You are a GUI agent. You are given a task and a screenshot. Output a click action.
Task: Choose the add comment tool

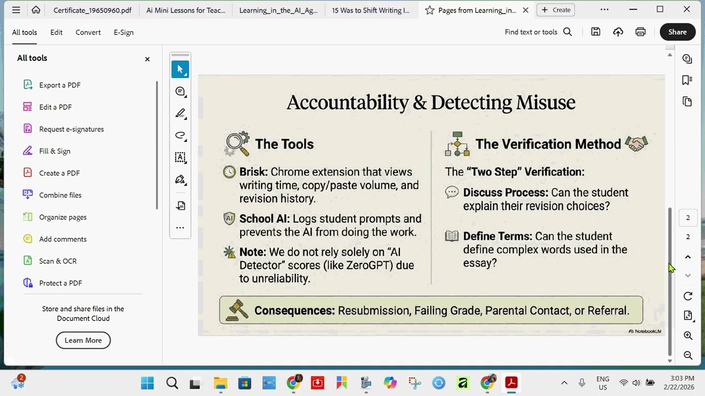coord(180,91)
